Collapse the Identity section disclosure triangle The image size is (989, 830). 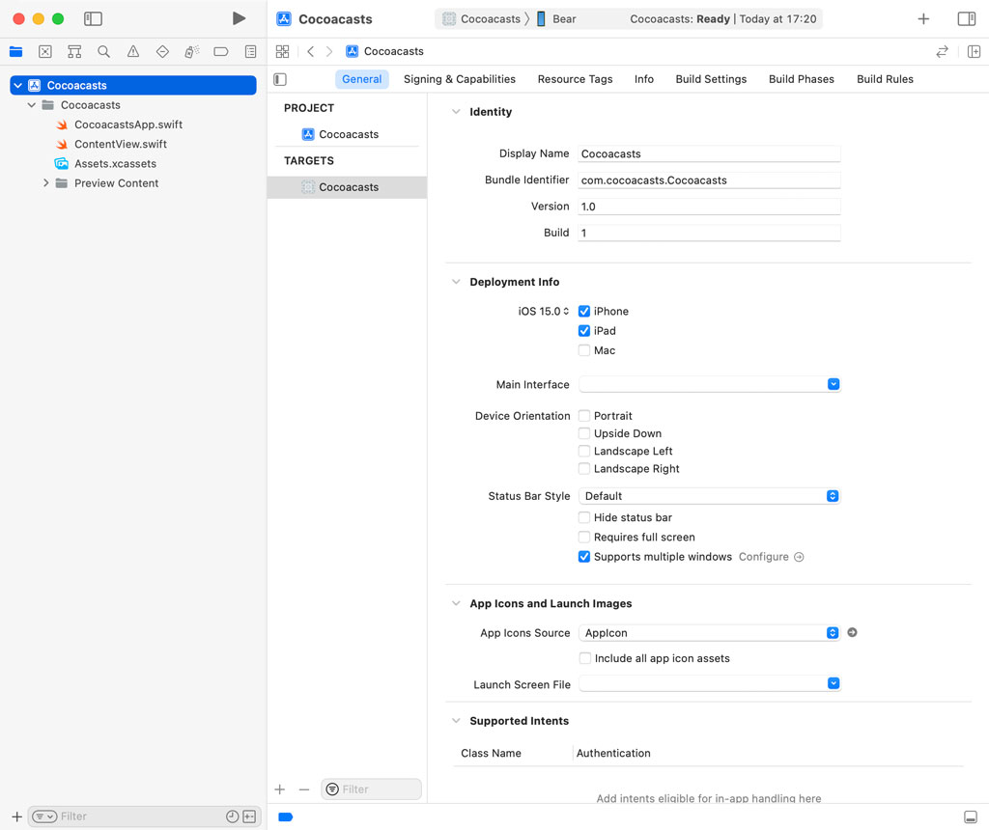pyautogui.click(x=455, y=111)
